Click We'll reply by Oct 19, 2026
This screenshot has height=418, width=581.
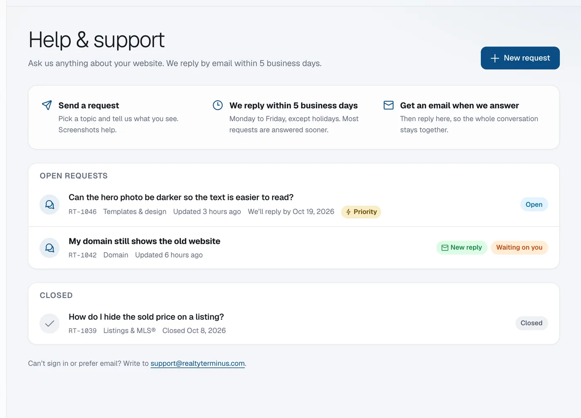(291, 211)
